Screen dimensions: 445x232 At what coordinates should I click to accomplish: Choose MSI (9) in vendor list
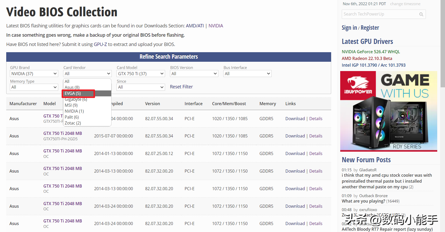point(71,105)
